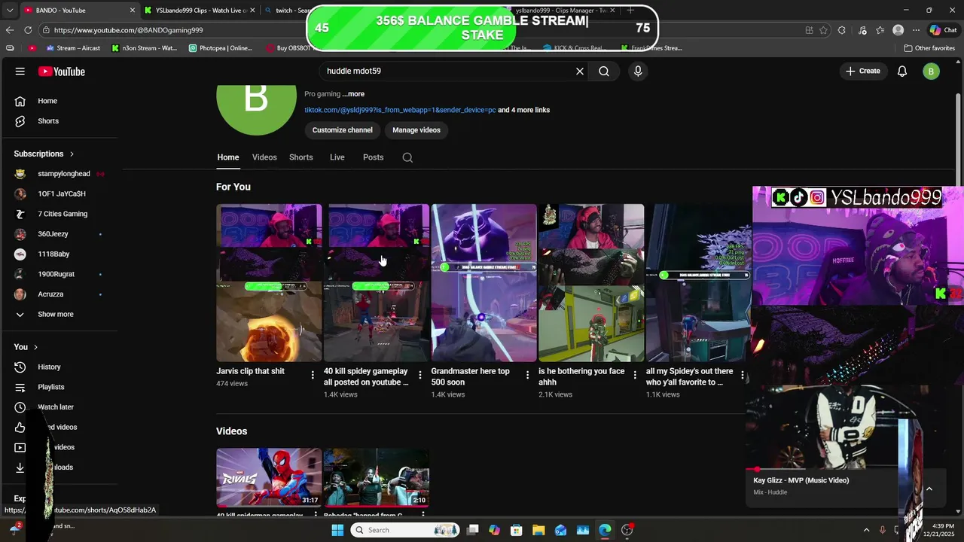
Task: Click the browser address bar URL
Action: [128, 30]
